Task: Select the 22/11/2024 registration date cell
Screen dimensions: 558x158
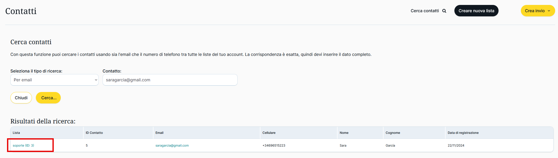Action: tap(456, 146)
